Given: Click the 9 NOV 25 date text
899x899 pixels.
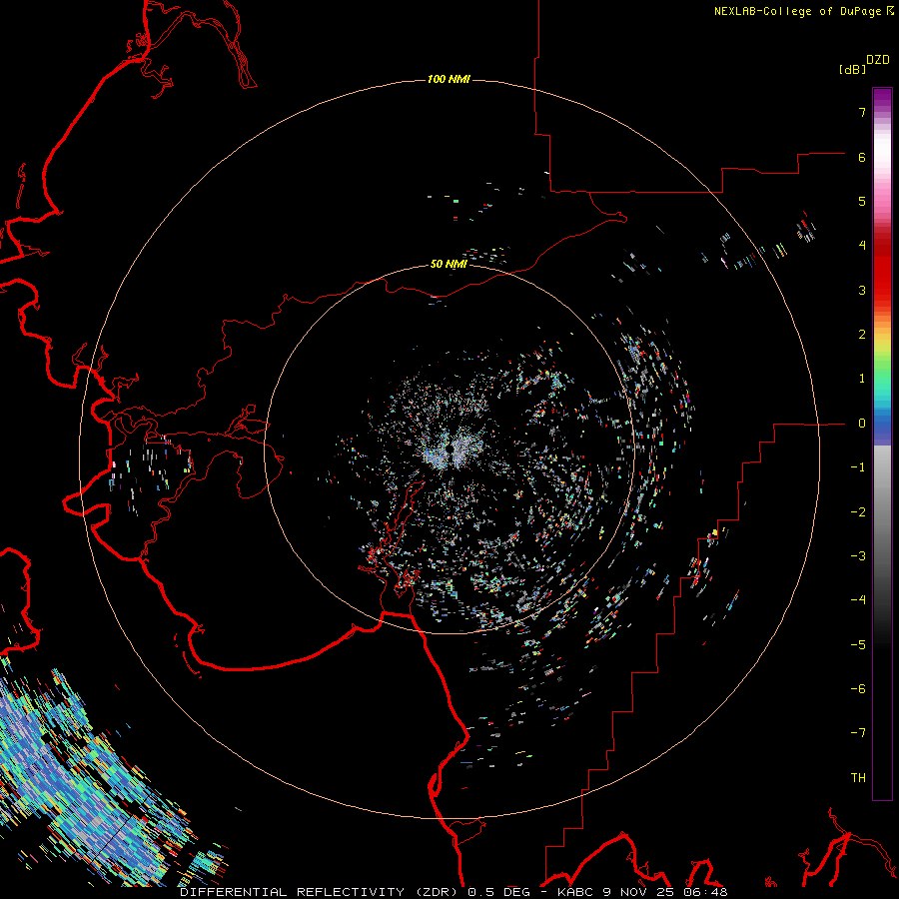Looking at the screenshot, I should (x=638, y=892).
